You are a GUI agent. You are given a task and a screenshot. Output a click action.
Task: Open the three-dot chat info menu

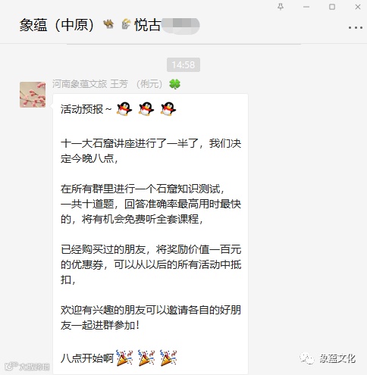click(355, 27)
